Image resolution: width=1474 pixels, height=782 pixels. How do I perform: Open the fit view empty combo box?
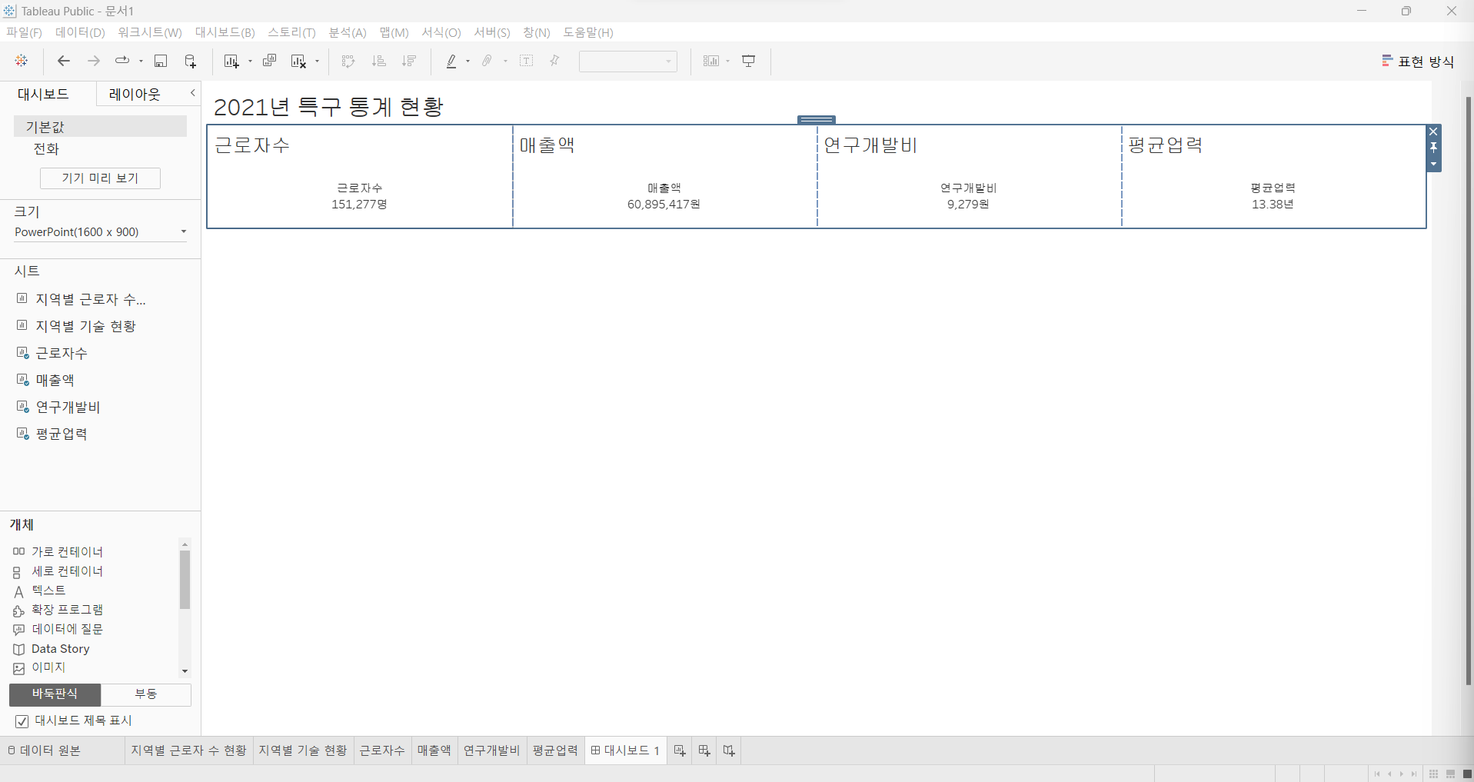[627, 61]
